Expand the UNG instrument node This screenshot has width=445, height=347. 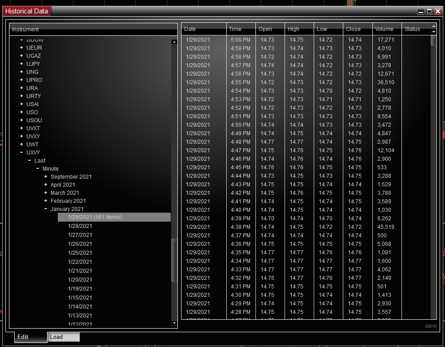tap(22, 72)
